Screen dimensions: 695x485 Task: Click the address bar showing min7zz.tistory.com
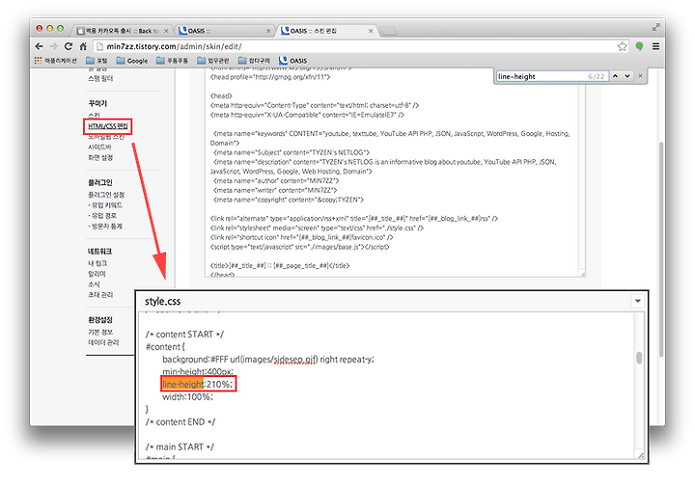[x=354, y=46]
